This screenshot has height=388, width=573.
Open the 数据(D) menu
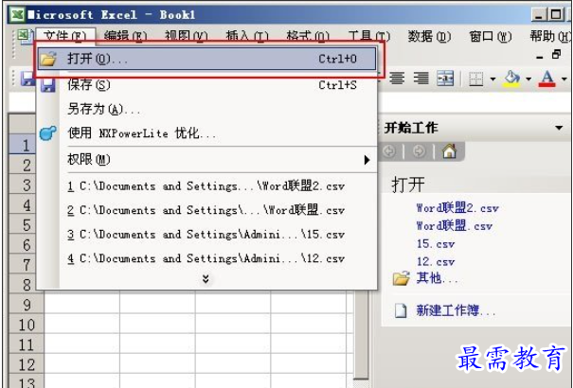(x=429, y=36)
